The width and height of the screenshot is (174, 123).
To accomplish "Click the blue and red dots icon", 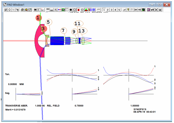I will [x=59, y=10].
